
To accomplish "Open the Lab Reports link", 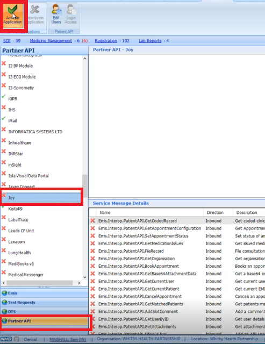I will (x=150, y=41).
